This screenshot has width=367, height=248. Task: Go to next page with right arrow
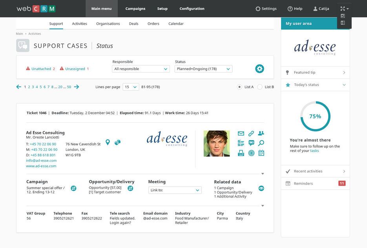coord(77,87)
